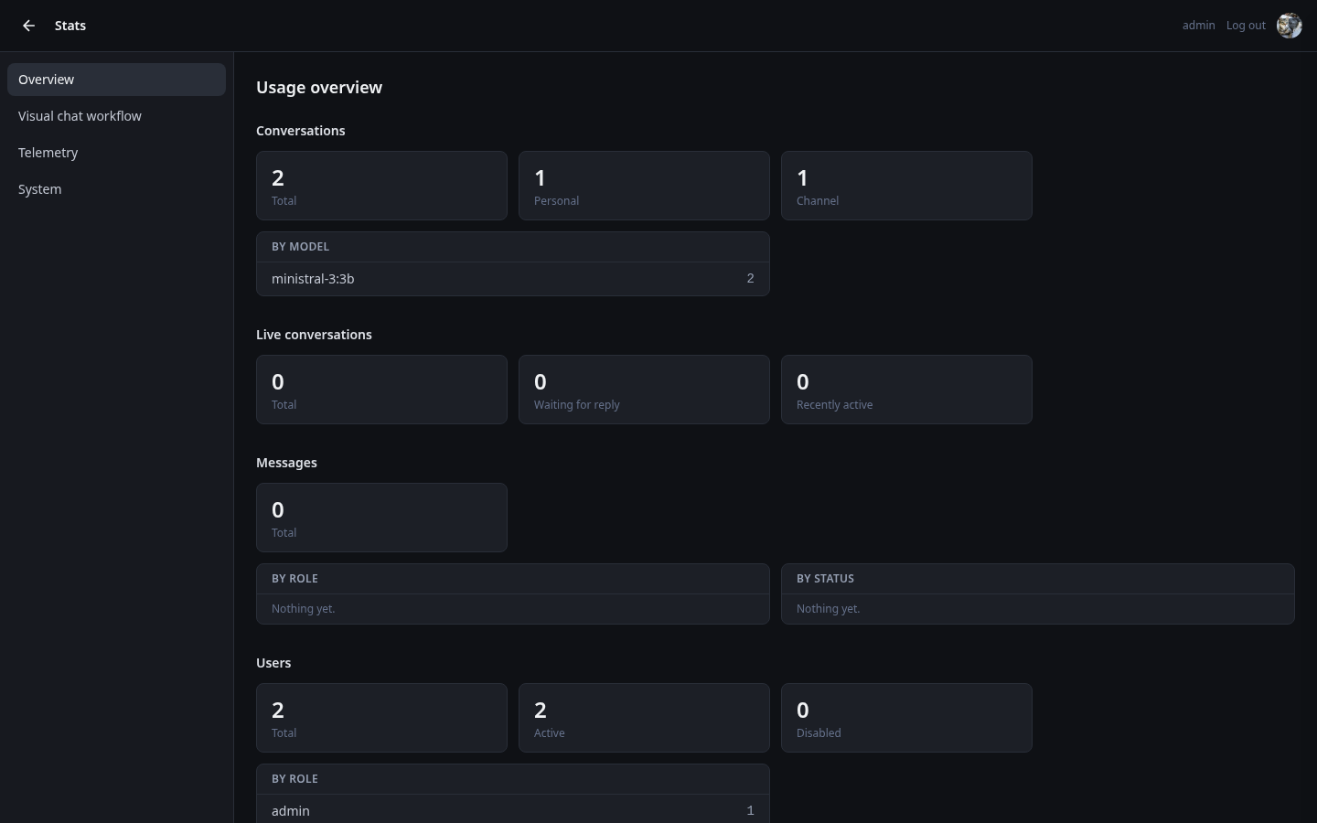Click the admin row in users by role

click(513, 810)
